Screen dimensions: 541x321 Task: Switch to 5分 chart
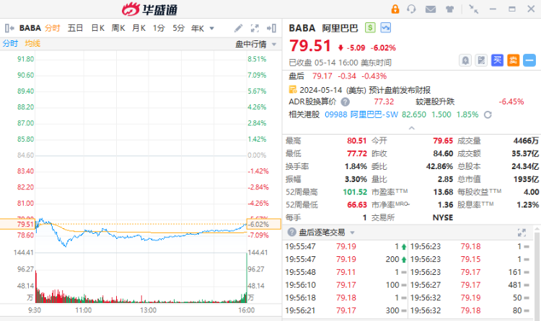(179, 28)
